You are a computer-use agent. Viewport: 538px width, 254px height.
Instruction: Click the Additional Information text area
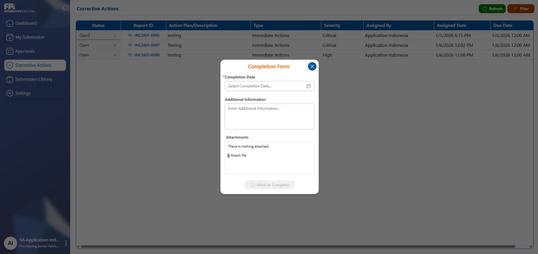[x=270, y=116]
